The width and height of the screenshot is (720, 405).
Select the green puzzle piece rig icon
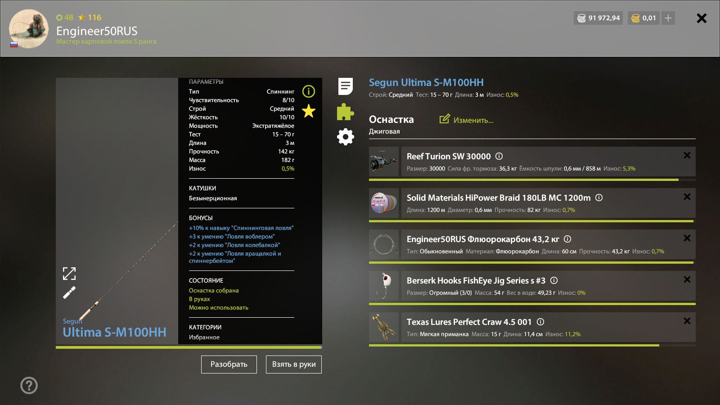coord(345,112)
